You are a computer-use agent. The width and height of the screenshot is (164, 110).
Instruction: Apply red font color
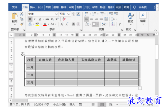click(45, 24)
